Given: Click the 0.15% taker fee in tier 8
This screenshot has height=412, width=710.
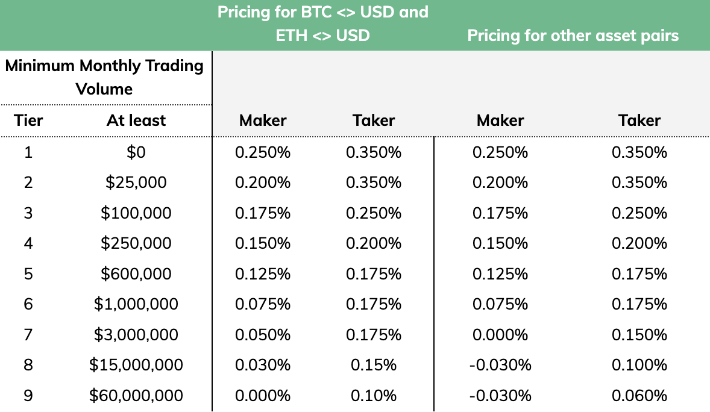Looking at the screenshot, I should pos(374,365).
